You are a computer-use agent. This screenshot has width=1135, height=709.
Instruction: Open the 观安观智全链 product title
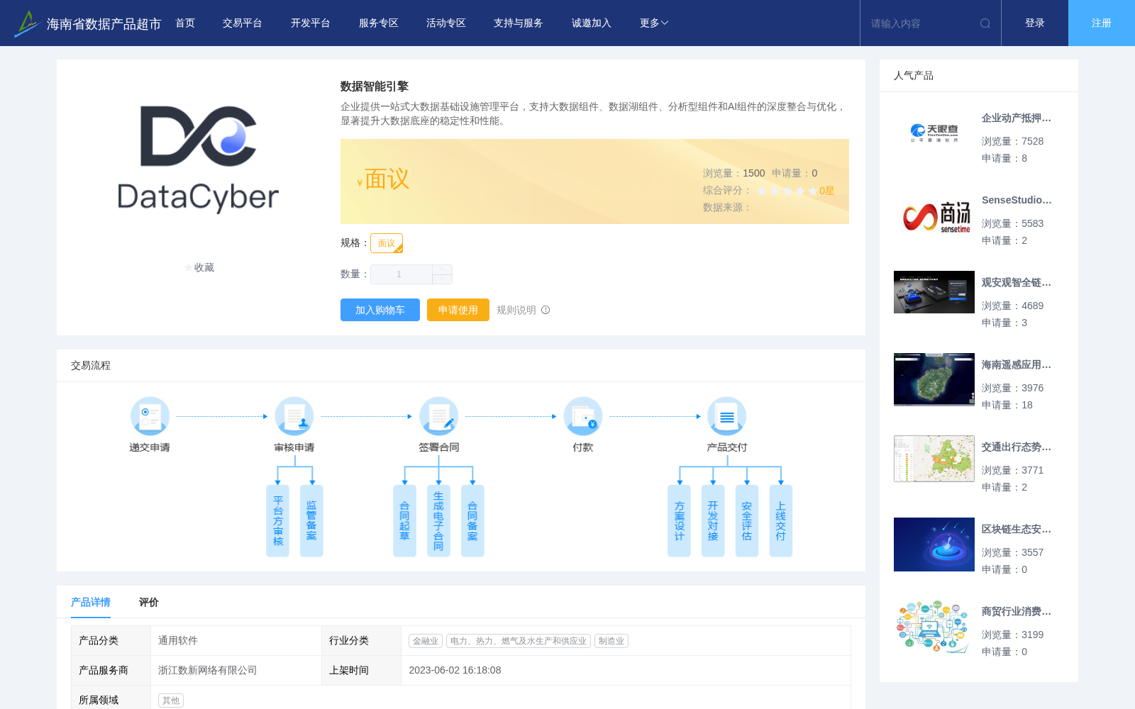coord(1017,283)
